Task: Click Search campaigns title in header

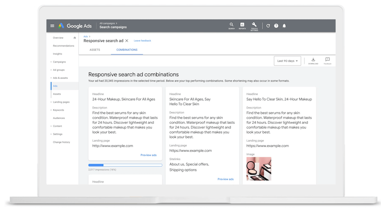Action: (113, 27)
